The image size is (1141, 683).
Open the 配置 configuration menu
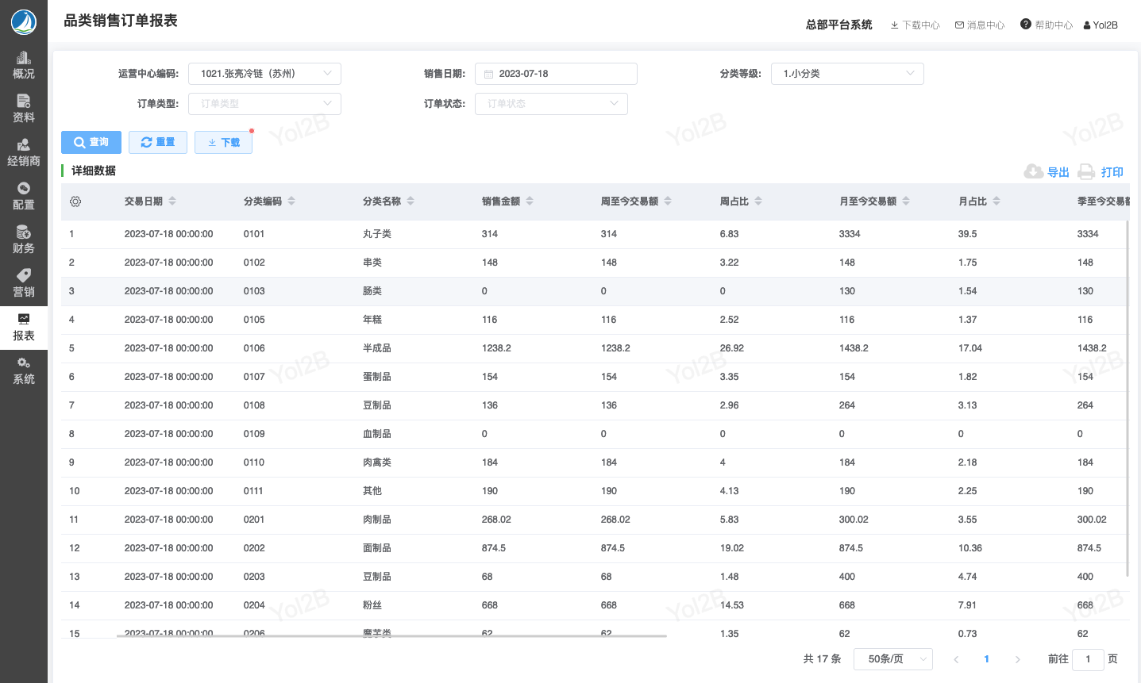click(x=24, y=196)
